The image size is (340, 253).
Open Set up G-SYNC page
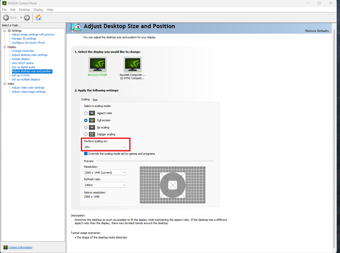pos(21,75)
